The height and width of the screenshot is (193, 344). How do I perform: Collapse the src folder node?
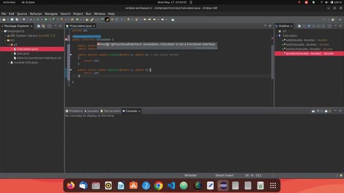tap(5, 40)
